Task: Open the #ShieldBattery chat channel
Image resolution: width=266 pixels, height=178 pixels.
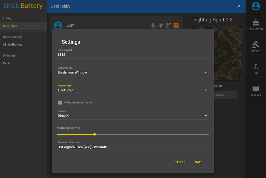Action: pyautogui.click(x=13, y=45)
